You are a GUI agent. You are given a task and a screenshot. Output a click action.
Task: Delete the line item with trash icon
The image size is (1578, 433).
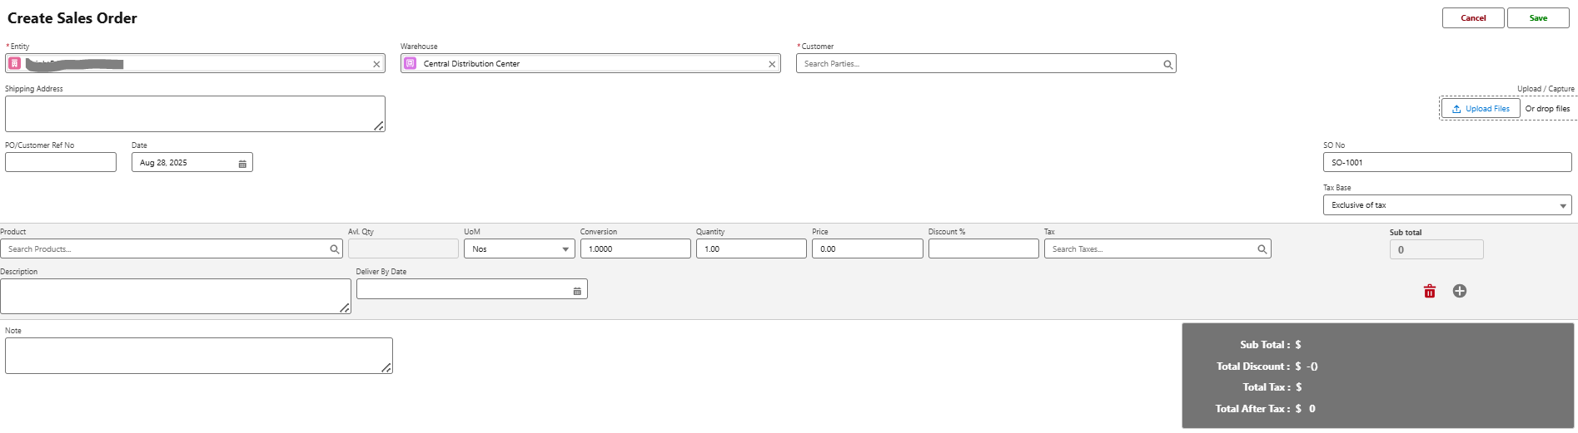(x=1429, y=291)
